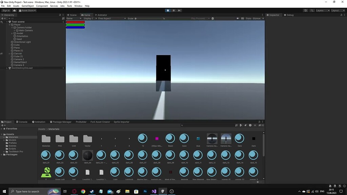Viewport: 347px width, 195px height.
Task: Click the Sign in button
Action: pos(6,10)
